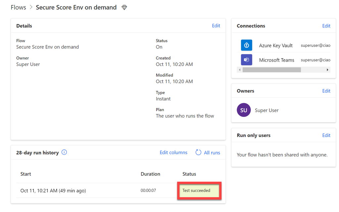Click the Azure Key Vault connection icon
Viewport: 339px width, 212px height.
pos(246,45)
